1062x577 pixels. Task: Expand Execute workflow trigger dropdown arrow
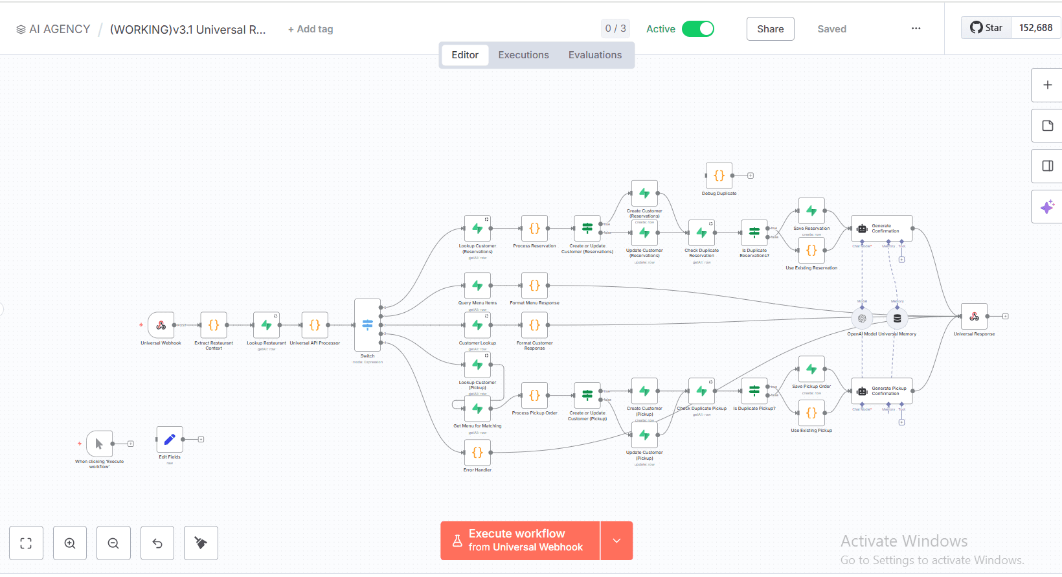[616, 541]
